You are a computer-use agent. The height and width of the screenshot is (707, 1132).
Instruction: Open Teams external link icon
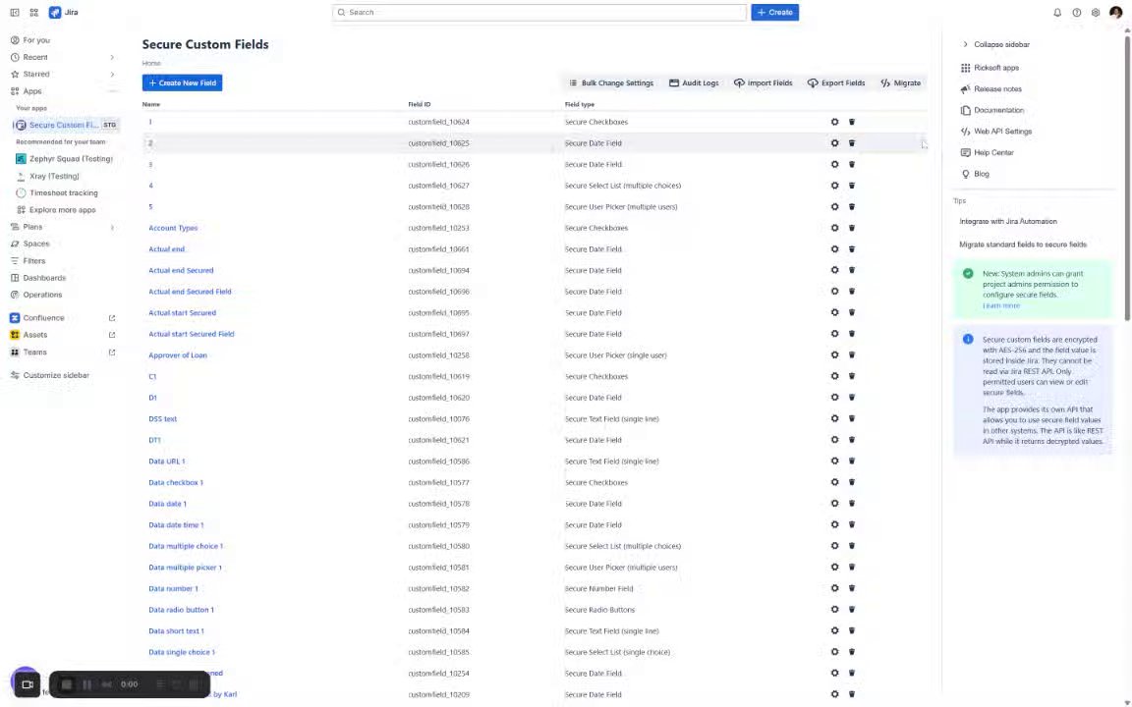pyautogui.click(x=112, y=353)
